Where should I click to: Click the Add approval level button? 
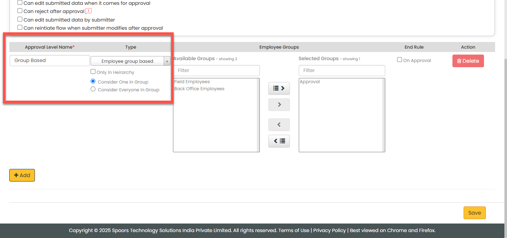pos(22,175)
